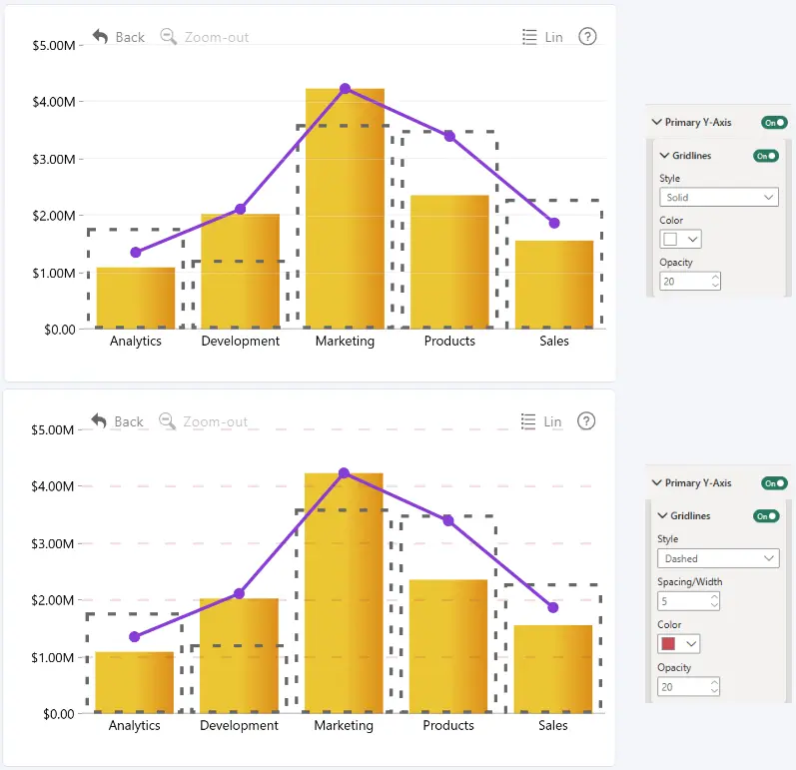Click the Marketing axis label in top chart
Image resolution: width=796 pixels, height=770 pixels.
pos(345,342)
